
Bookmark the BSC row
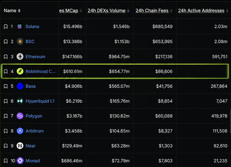(x=6, y=42)
